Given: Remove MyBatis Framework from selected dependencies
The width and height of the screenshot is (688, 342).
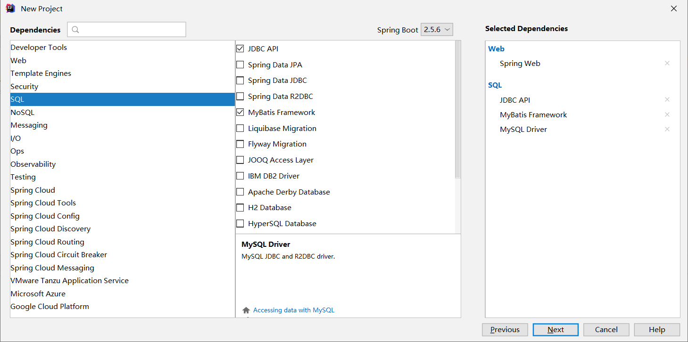Looking at the screenshot, I should (667, 114).
